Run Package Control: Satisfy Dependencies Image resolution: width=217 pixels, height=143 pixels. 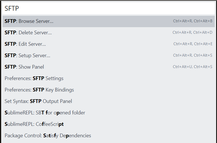point(48,136)
